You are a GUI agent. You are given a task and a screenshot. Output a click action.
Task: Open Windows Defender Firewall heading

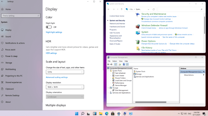coord(155,26)
